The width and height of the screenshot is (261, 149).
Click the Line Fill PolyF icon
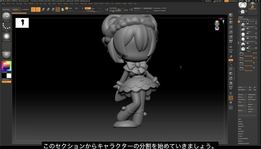(x=231, y=88)
